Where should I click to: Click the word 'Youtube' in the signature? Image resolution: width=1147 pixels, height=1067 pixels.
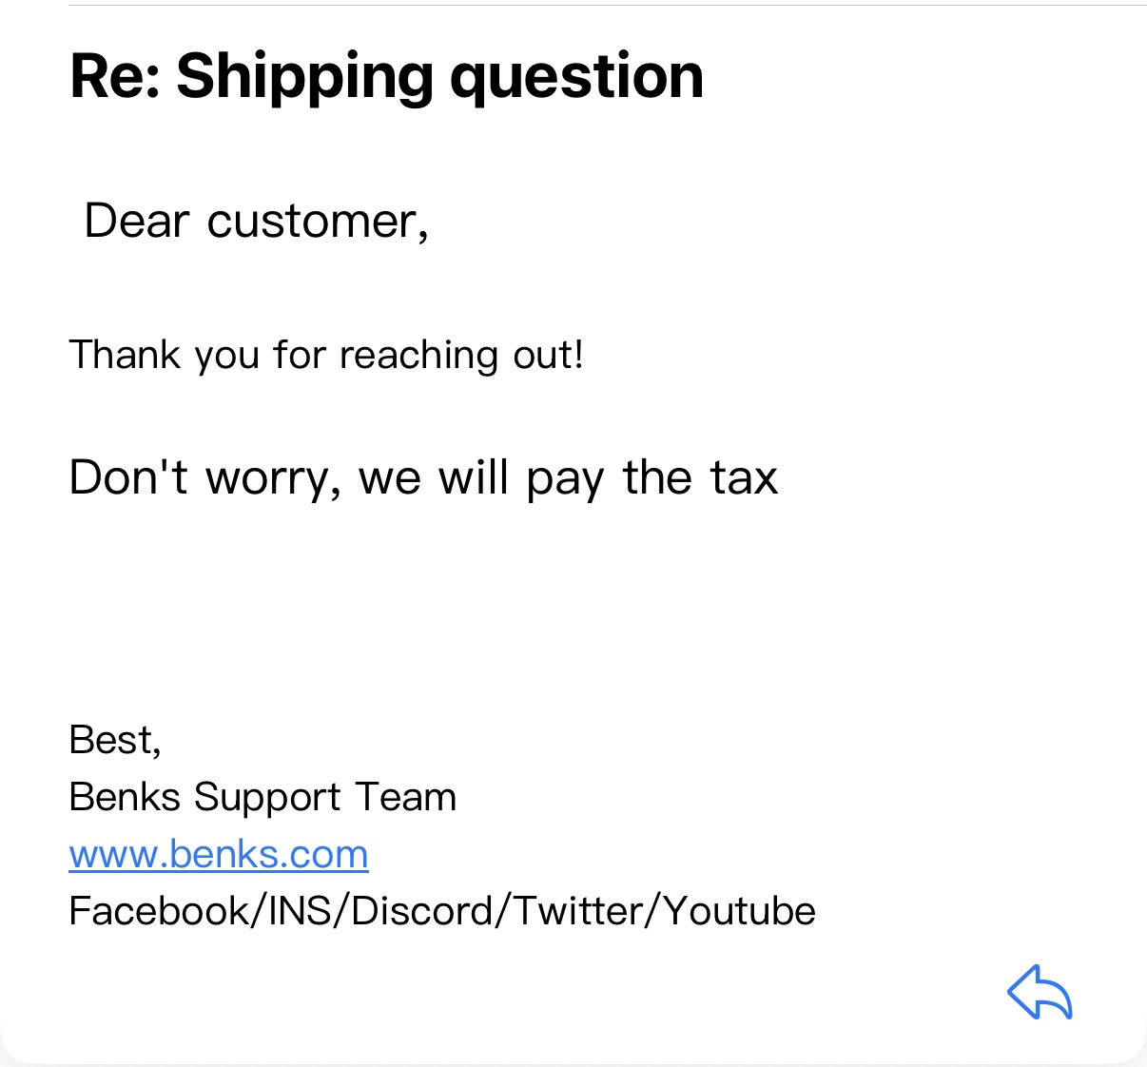[x=740, y=911]
